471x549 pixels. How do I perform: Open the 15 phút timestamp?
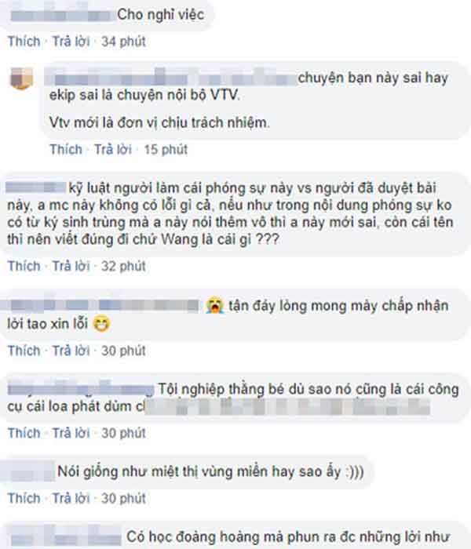pyautogui.click(x=166, y=150)
